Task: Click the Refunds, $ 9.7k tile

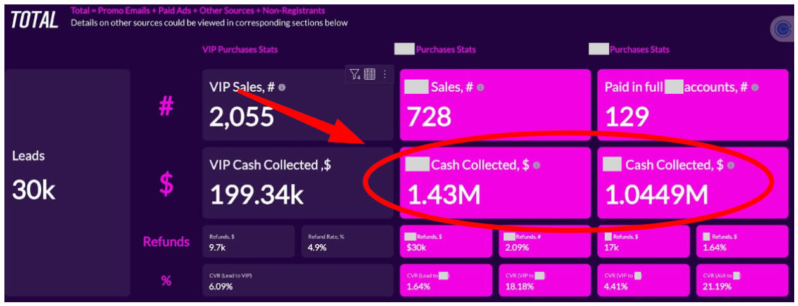Action: tap(248, 241)
